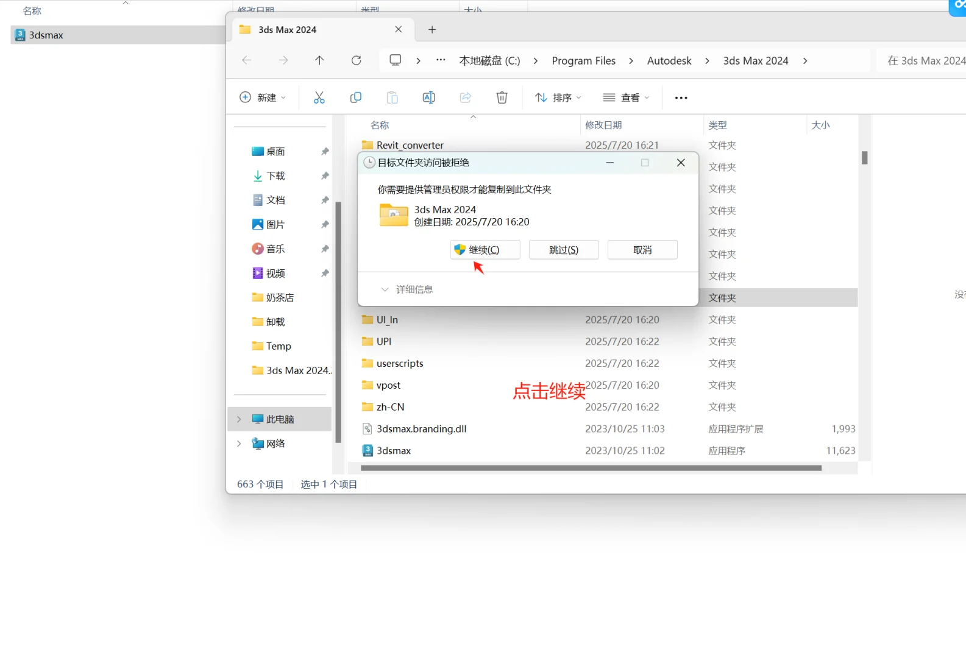Open a new tab with plus button
Image resolution: width=966 pixels, height=658 pixels.
click(x=432, y=29)
